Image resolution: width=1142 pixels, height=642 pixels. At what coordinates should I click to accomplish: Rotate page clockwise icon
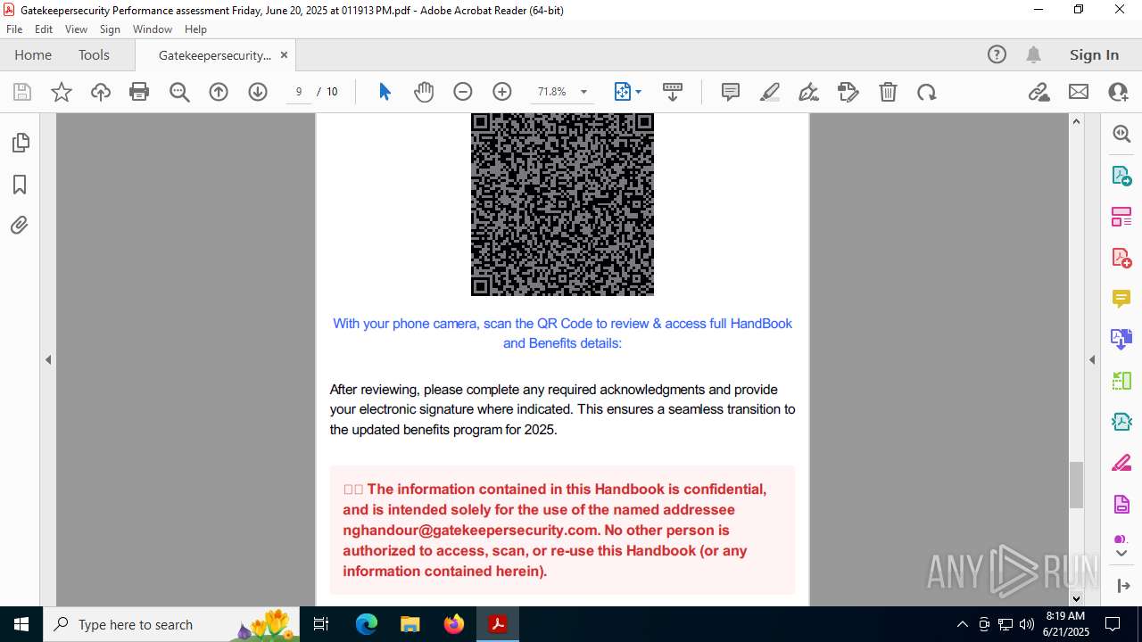pos(927,92)
